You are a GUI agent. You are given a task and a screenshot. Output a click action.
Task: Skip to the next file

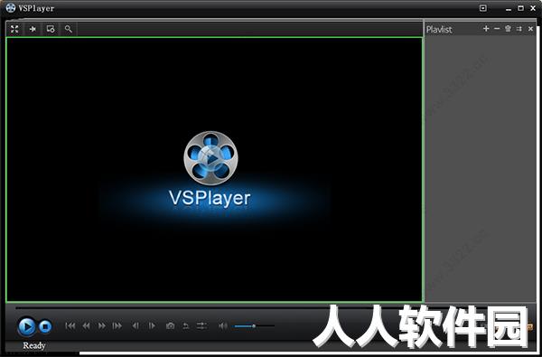coord(117,326)
